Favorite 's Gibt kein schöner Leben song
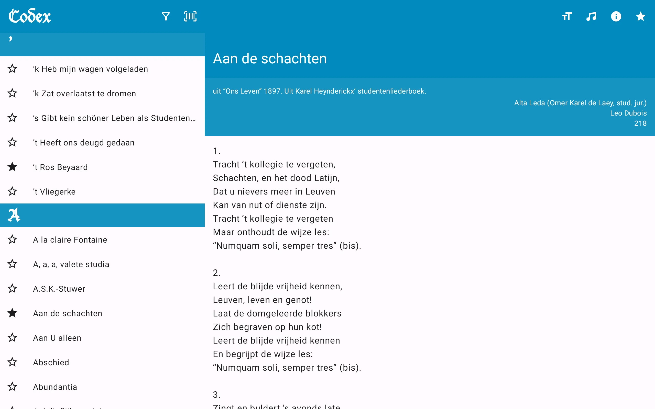 (12, 118)
